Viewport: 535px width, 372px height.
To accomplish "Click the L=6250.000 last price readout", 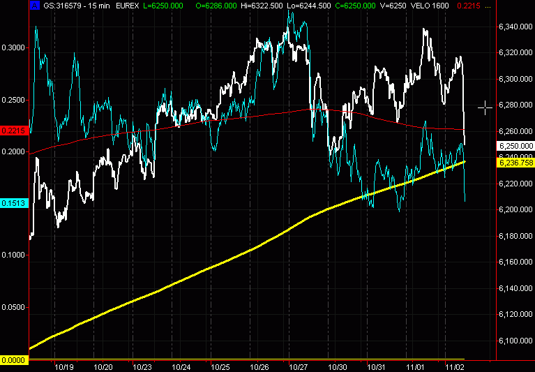I will pos(163,6).
